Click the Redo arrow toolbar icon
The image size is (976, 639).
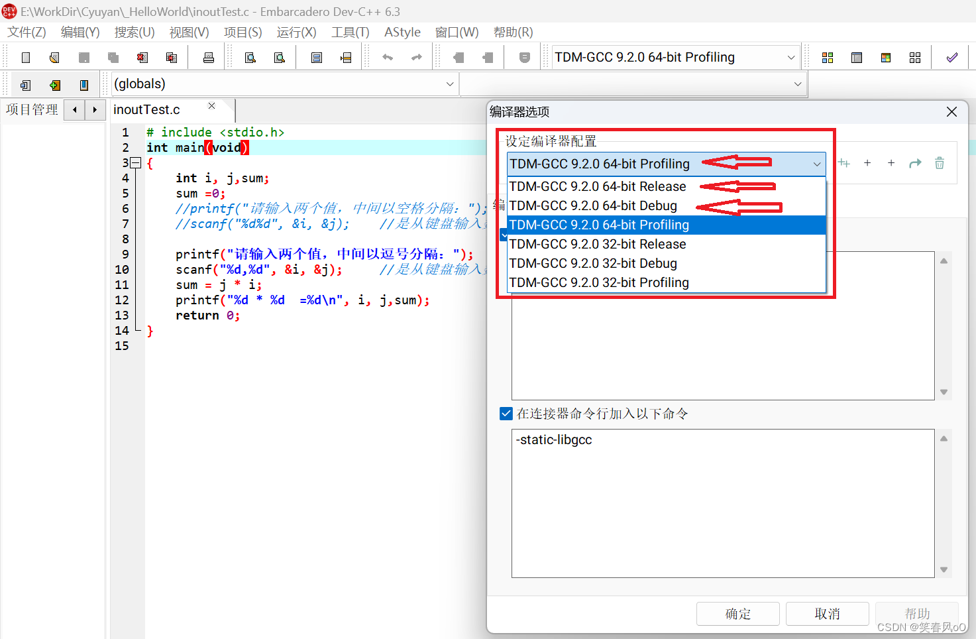(x=417, y=58)
